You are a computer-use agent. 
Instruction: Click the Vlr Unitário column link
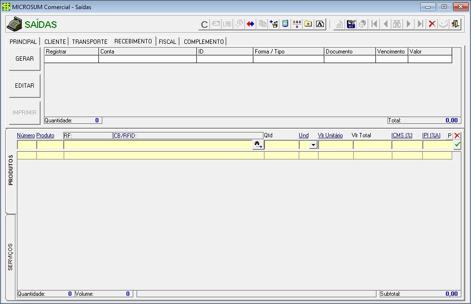330,135
